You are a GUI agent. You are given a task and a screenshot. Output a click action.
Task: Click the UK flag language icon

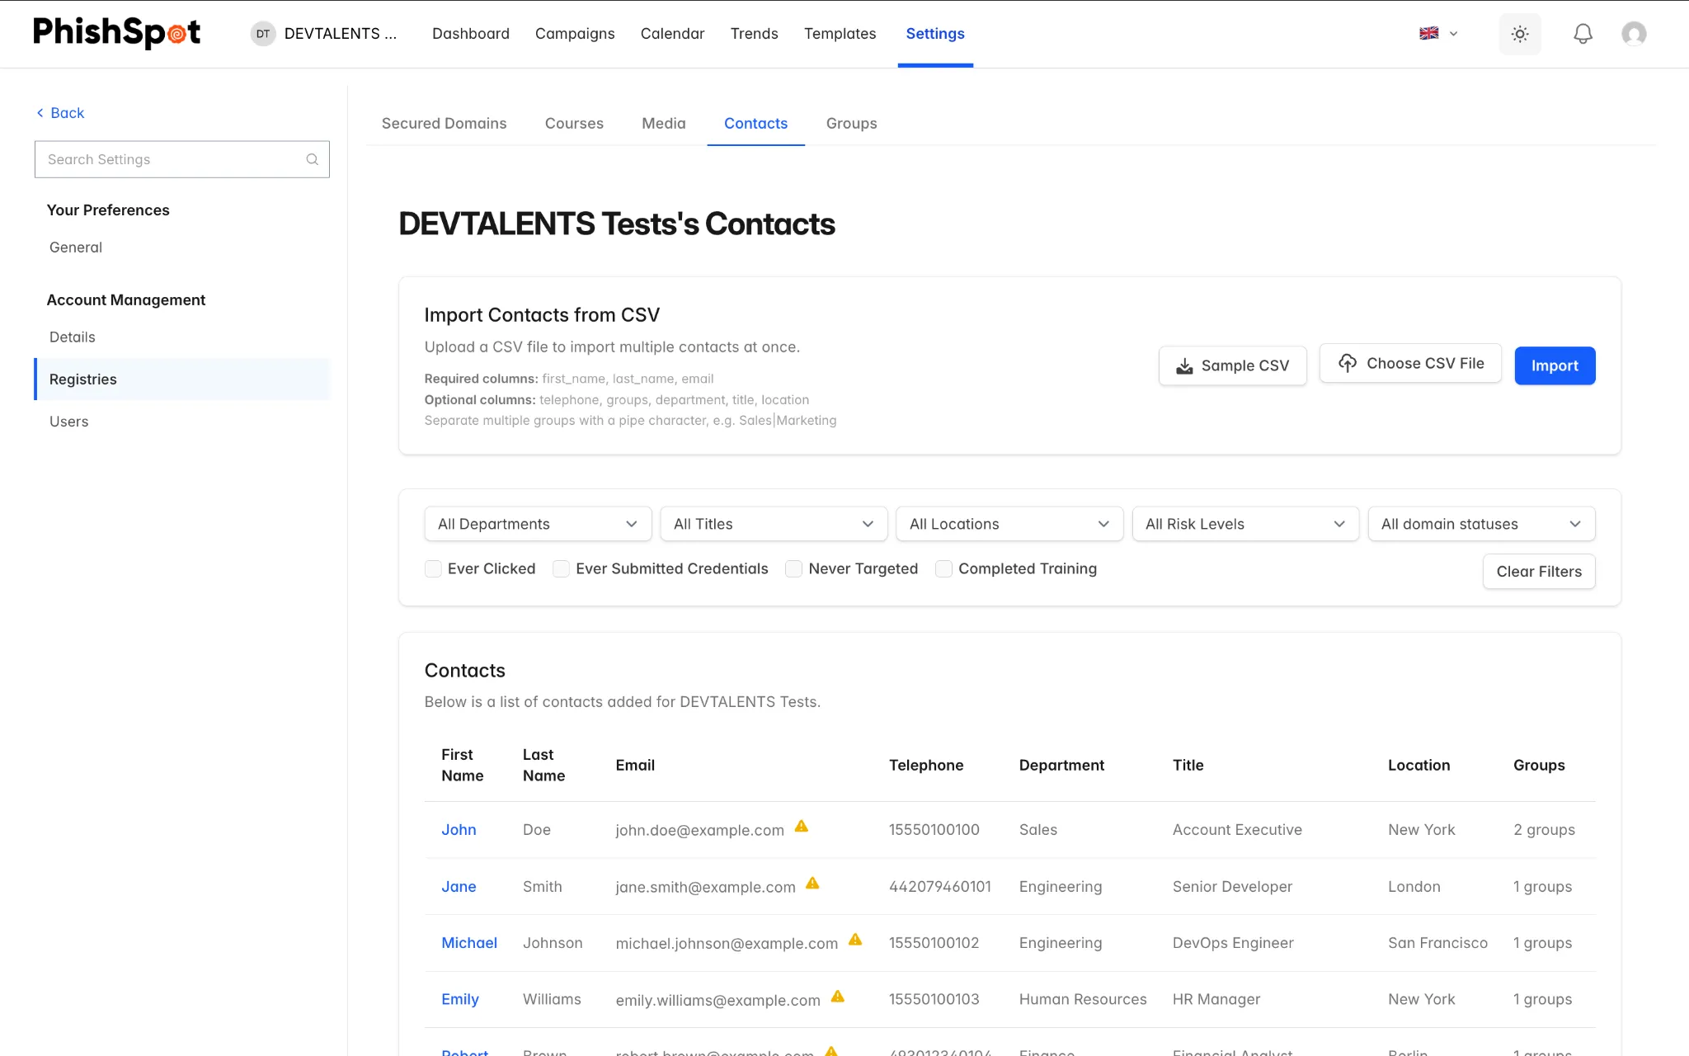[x=1429, y=34]
